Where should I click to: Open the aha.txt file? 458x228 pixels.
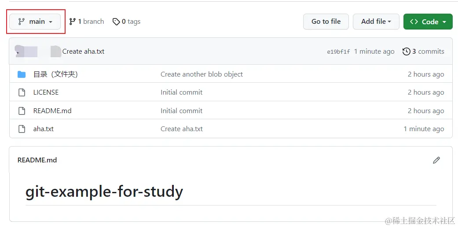pyautogui.click(x=44, y=129)
